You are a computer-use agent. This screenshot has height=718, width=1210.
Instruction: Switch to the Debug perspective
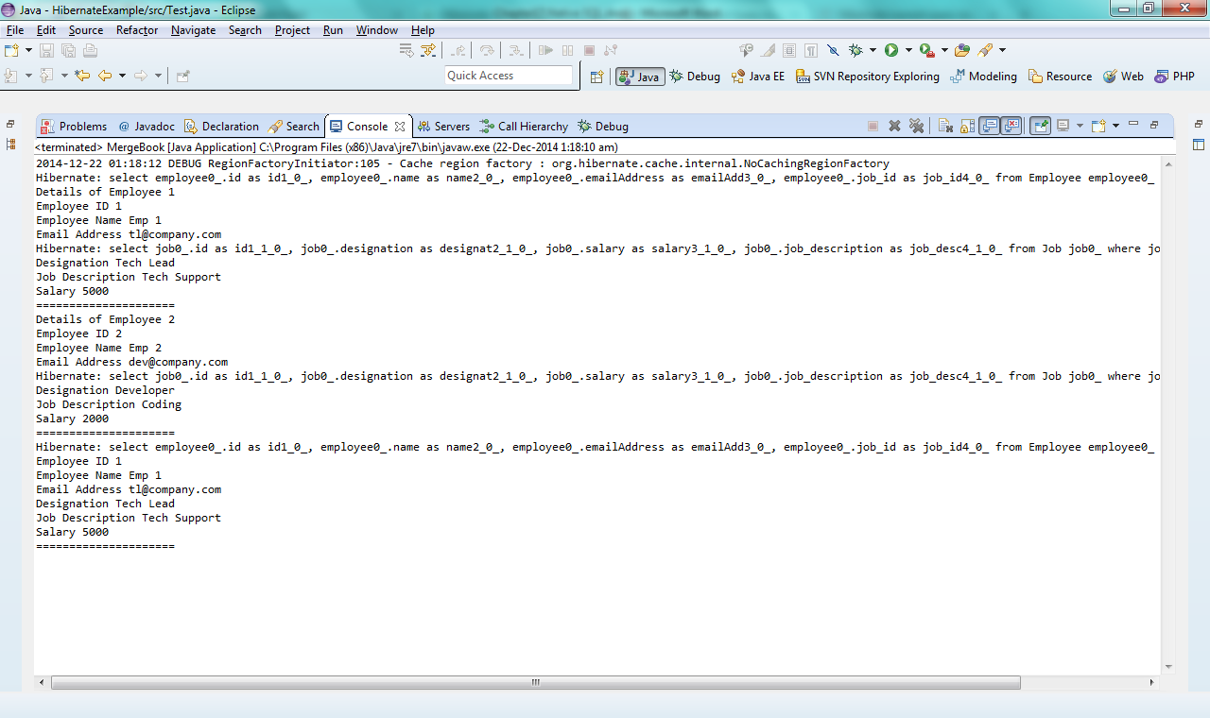coord(695,77)
